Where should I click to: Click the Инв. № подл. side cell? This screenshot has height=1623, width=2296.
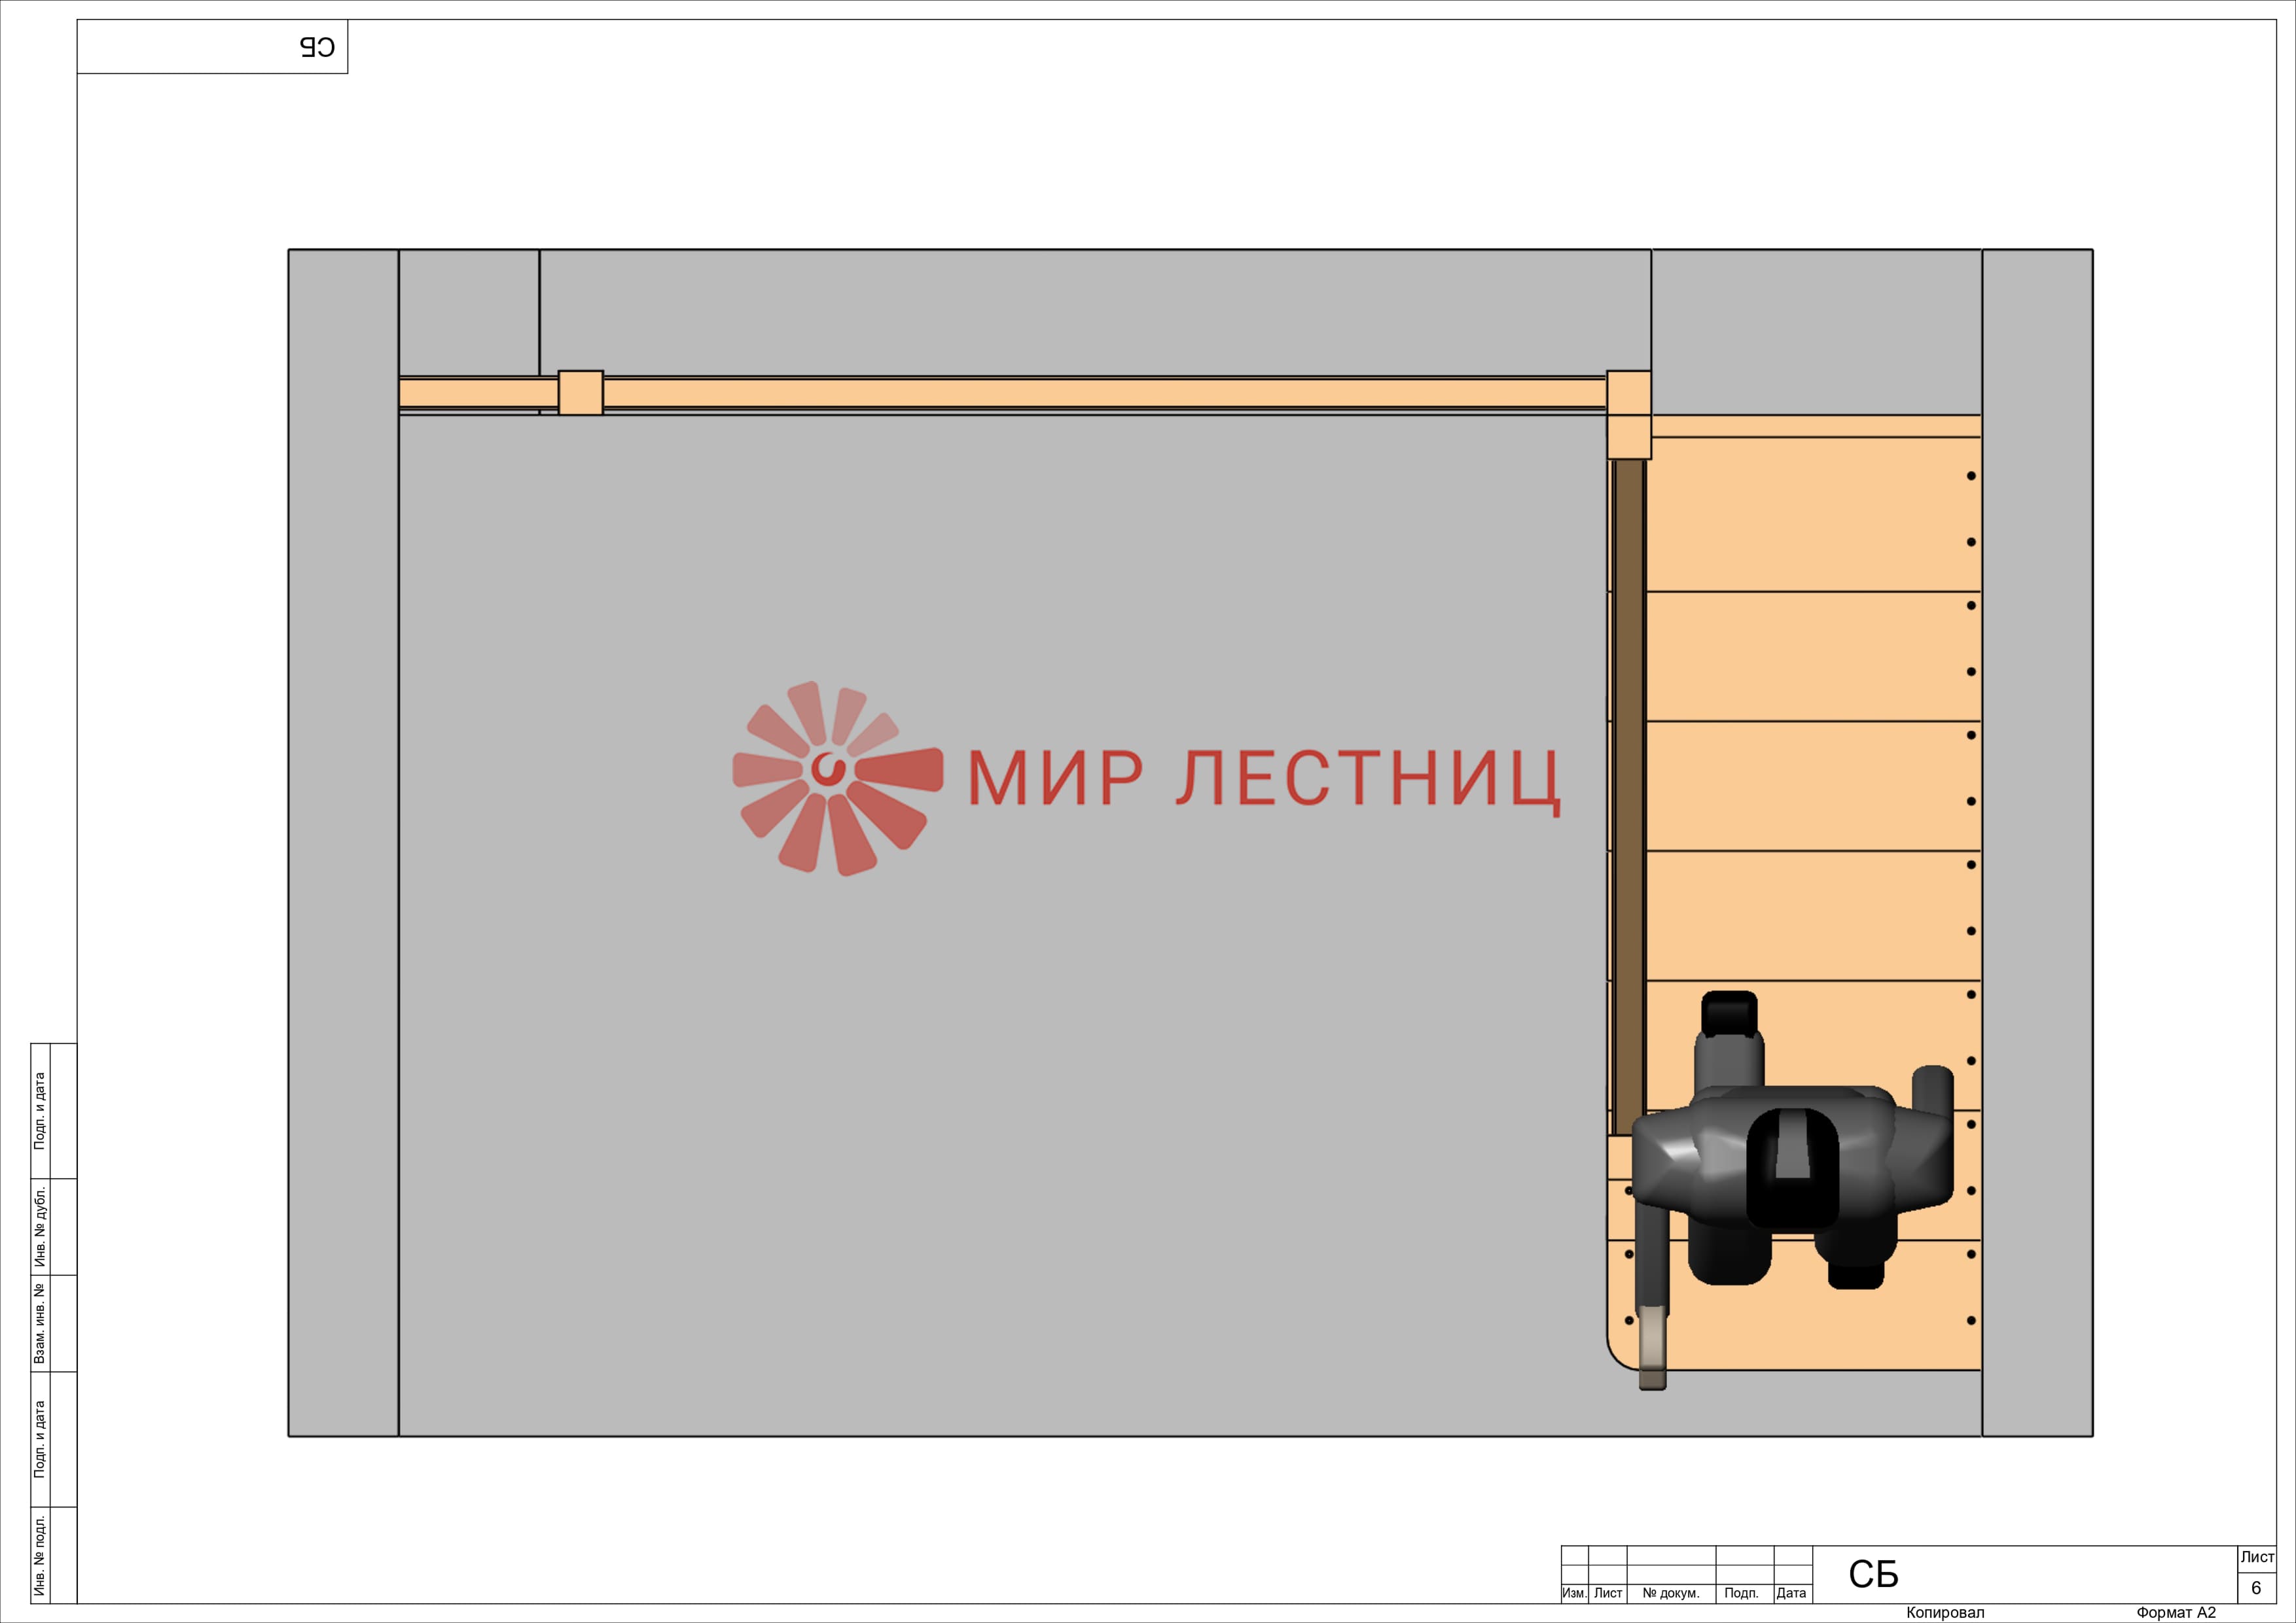pos(40,1554)
